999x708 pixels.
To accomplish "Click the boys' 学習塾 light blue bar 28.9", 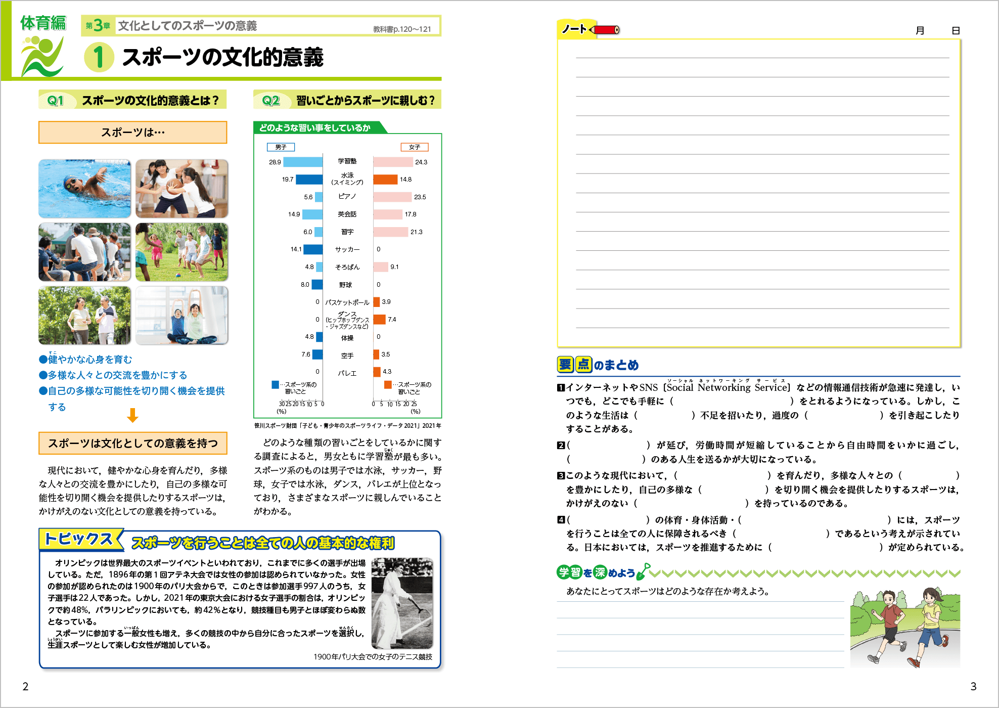I will [x=303, y=162].
